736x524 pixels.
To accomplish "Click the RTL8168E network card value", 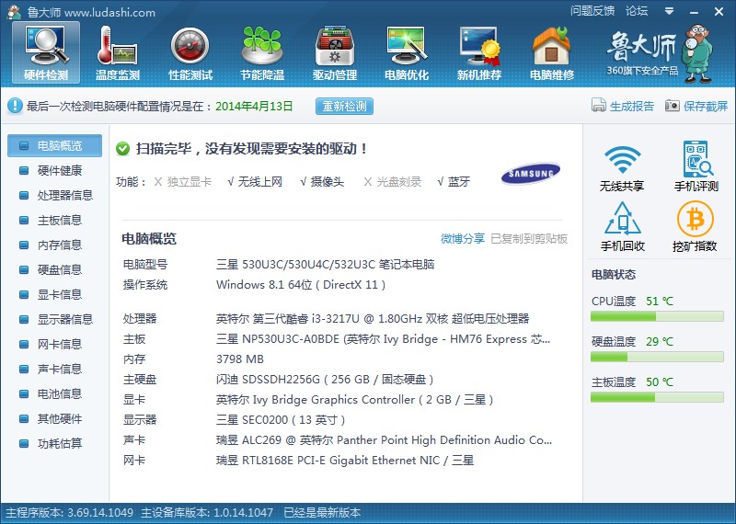I will point(345,461).
